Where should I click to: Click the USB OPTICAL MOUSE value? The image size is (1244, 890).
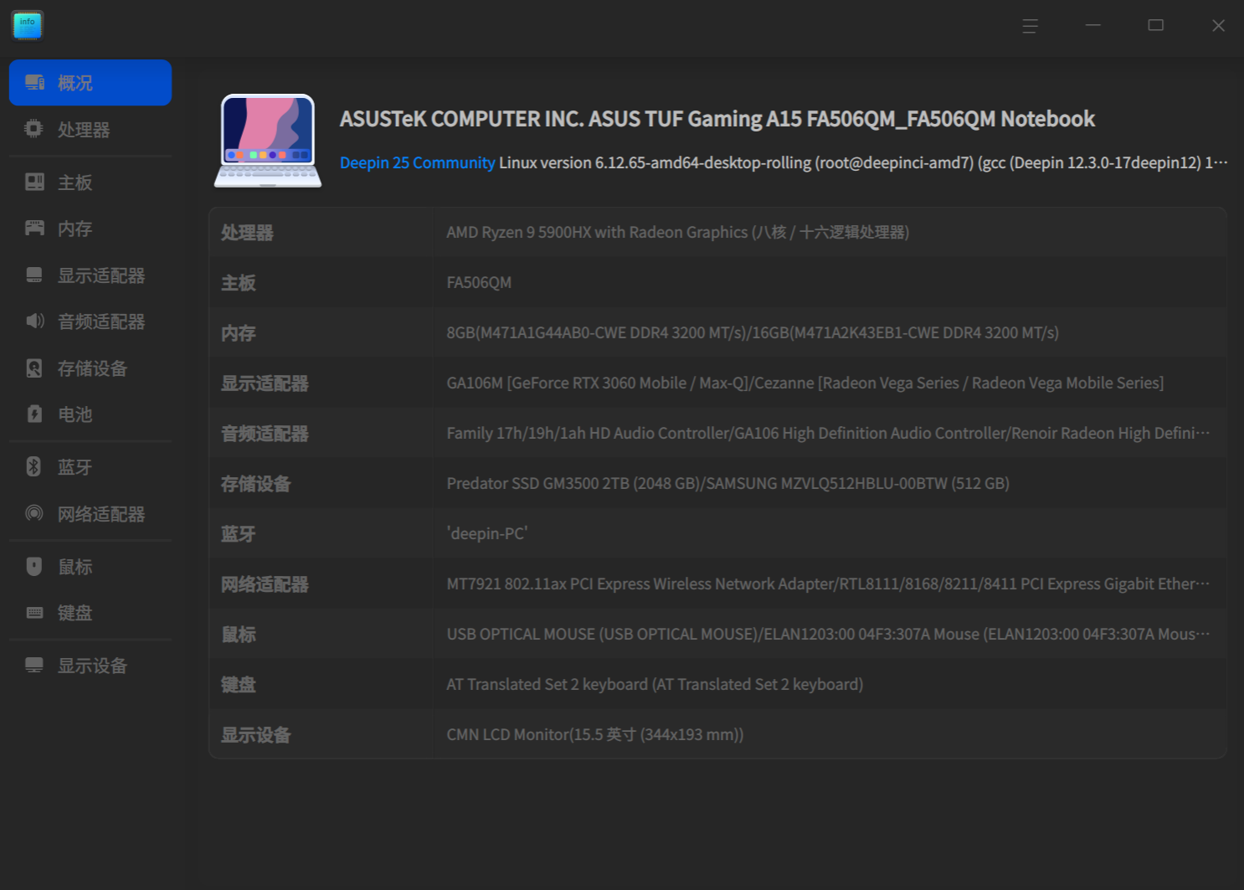tap(828, 634)
